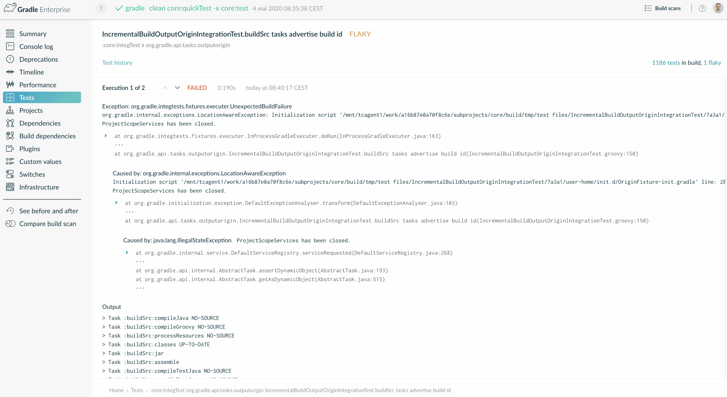Click the Summary sidebar icon
727x397 pixels.
[10, 34]
